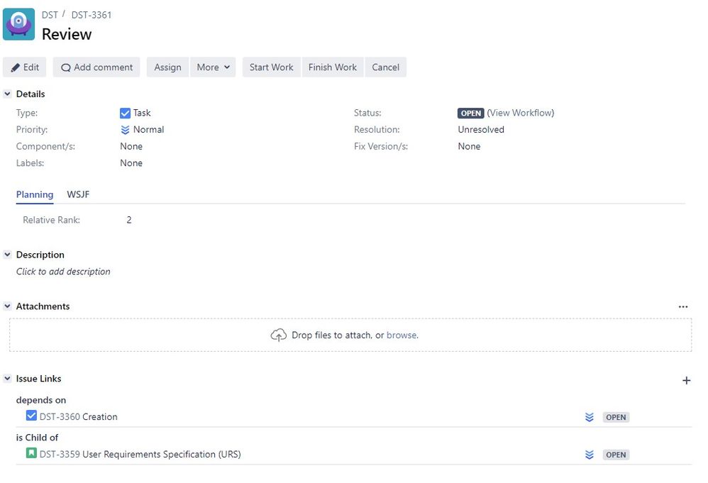
Task: Click the Task type checkbox icon
Action: [125, 113]
